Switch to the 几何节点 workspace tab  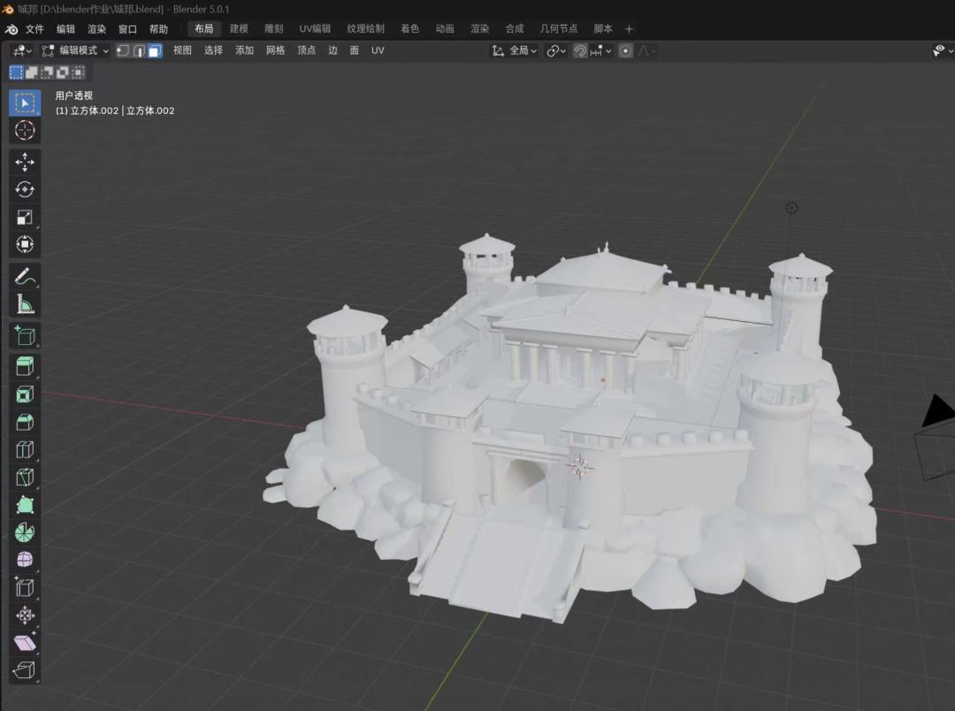559,28
